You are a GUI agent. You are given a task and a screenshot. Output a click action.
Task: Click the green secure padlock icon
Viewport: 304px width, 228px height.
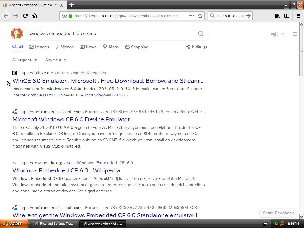pyautogui.click(x=70, y=16)
